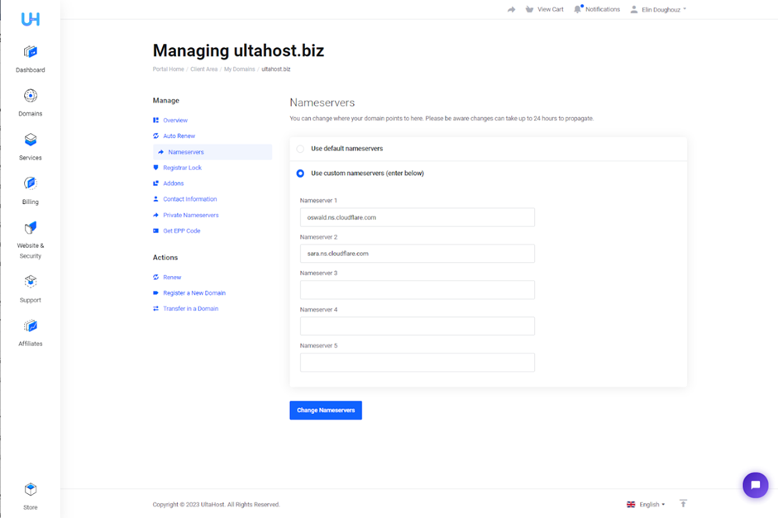Open the Affiliates sidebar icon

pos(31,326)
